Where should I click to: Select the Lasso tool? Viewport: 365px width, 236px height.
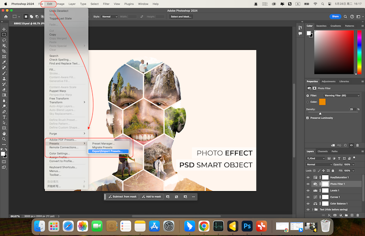[4, 40]
